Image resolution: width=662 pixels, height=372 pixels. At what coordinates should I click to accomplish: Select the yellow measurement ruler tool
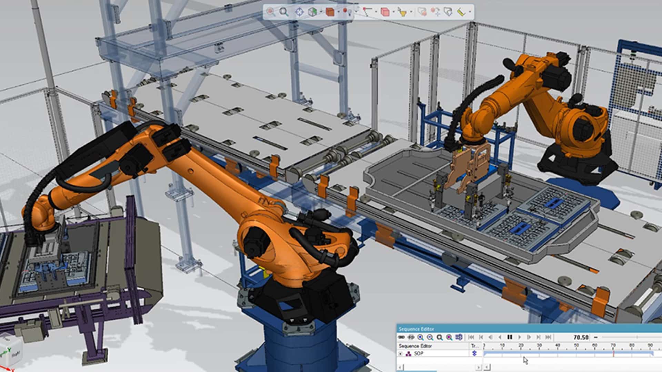click(461, 12)
